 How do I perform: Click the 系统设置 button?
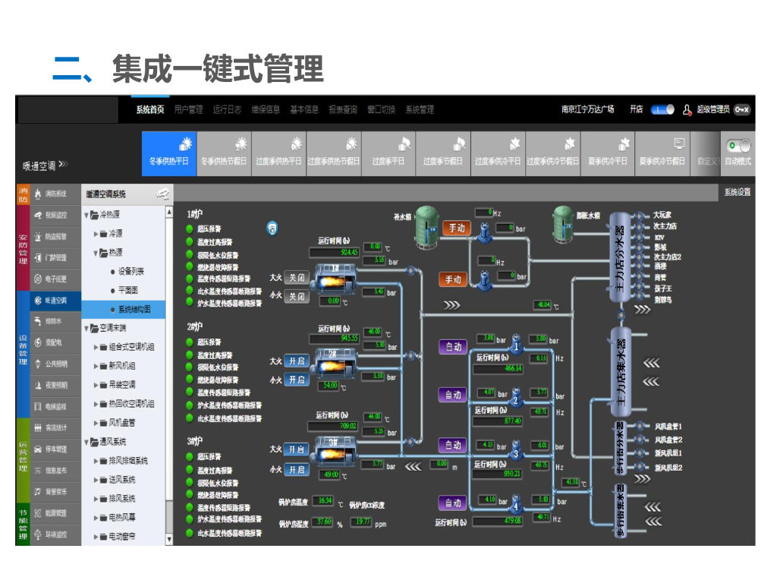tap(736, 192)
